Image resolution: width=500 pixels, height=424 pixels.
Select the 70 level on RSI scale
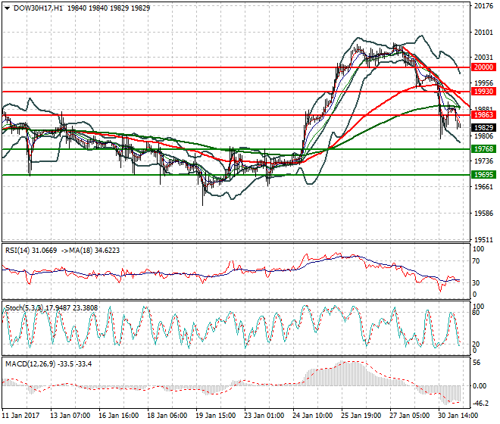click(x=476, y=261)
